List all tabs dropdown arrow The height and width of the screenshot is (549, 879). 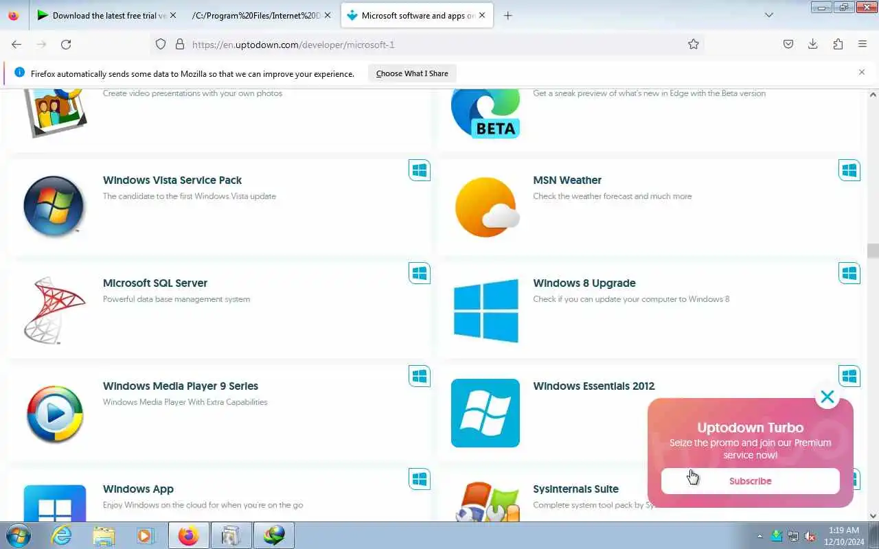tap(769, 15)
